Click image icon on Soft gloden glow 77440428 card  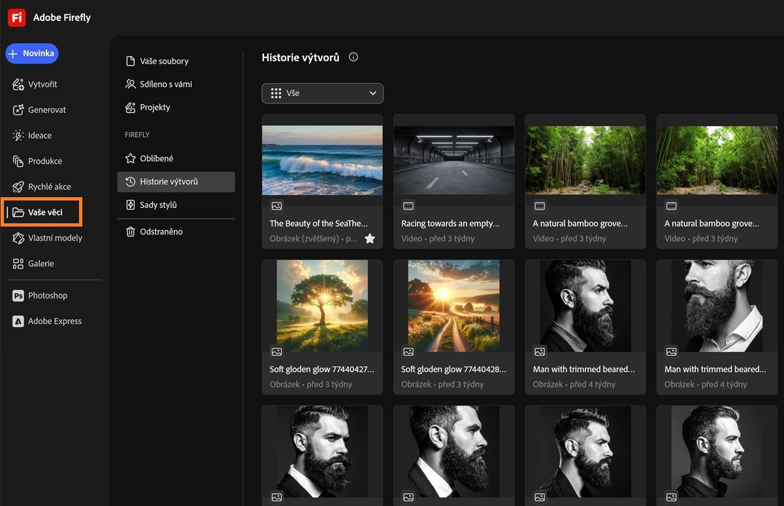click(x=408, y=351)
